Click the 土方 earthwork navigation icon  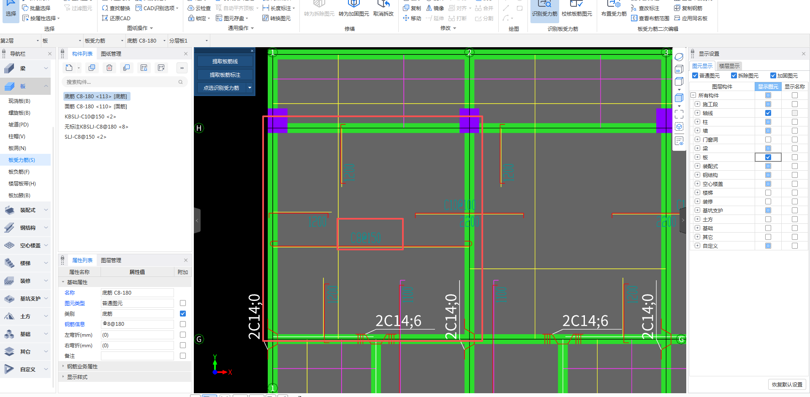pyautogui.click(x=9, y=316)
